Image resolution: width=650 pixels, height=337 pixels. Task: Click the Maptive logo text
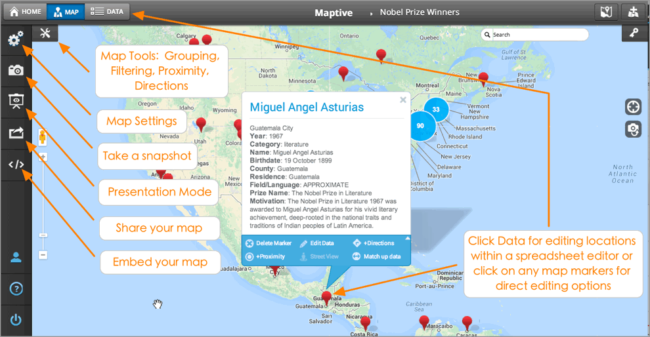click(x=334, y=13)
